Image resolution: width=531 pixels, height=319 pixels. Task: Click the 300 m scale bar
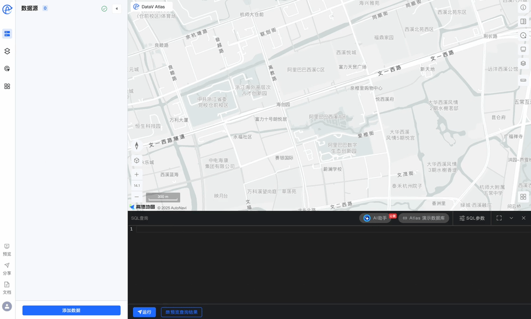click(x=163, y=197)
